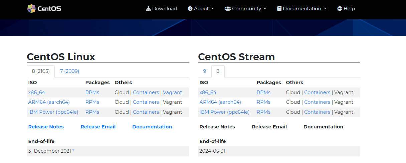Click the asterisk footnote after 31 December 2021
This screenshot has width=406, height=163.
pyautogui.click(x=73, y=151)
